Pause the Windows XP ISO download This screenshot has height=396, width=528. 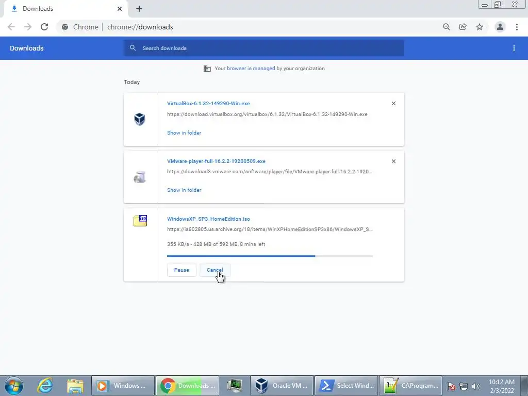pos(181,270)
